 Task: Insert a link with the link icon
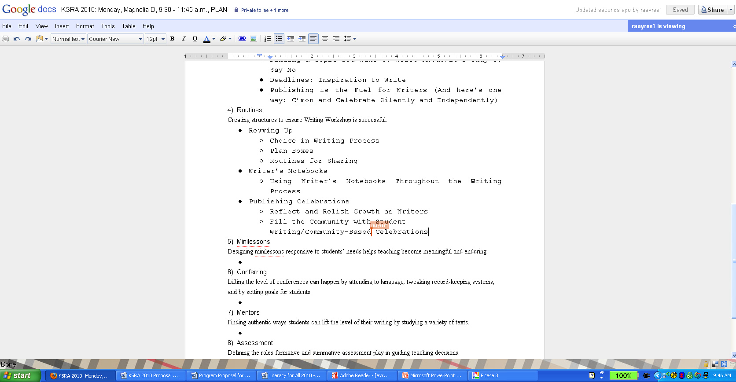242,39
